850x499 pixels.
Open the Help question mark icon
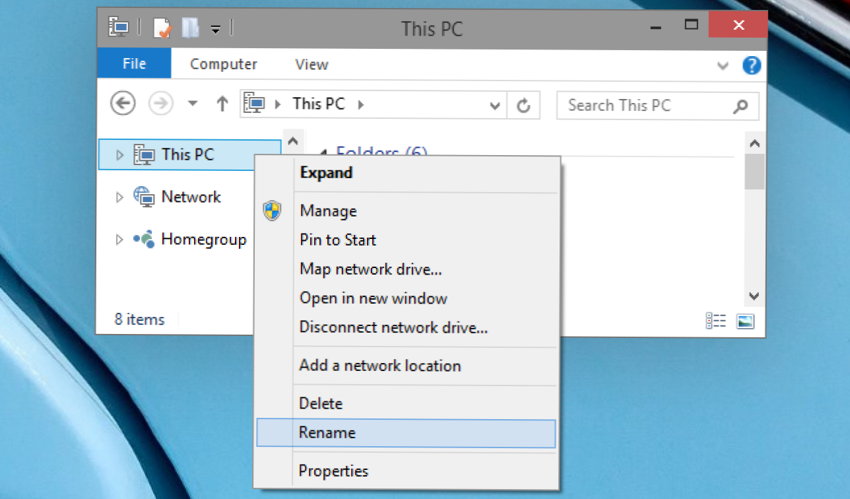click(752, 65)
